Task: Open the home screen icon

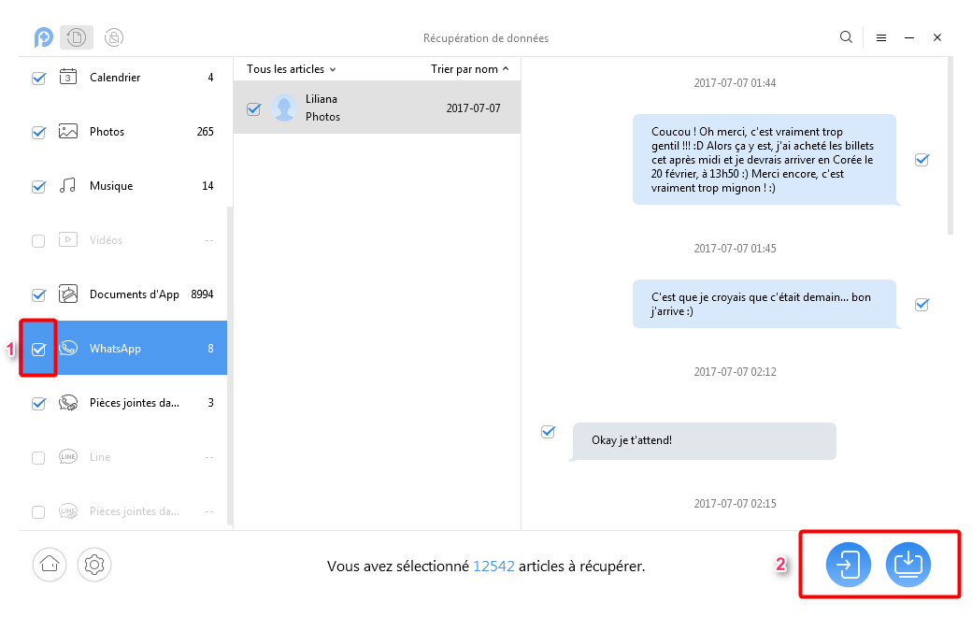Action: coord(50,564)
